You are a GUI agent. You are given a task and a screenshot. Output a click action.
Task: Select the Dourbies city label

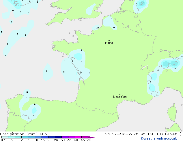point(120,97)
